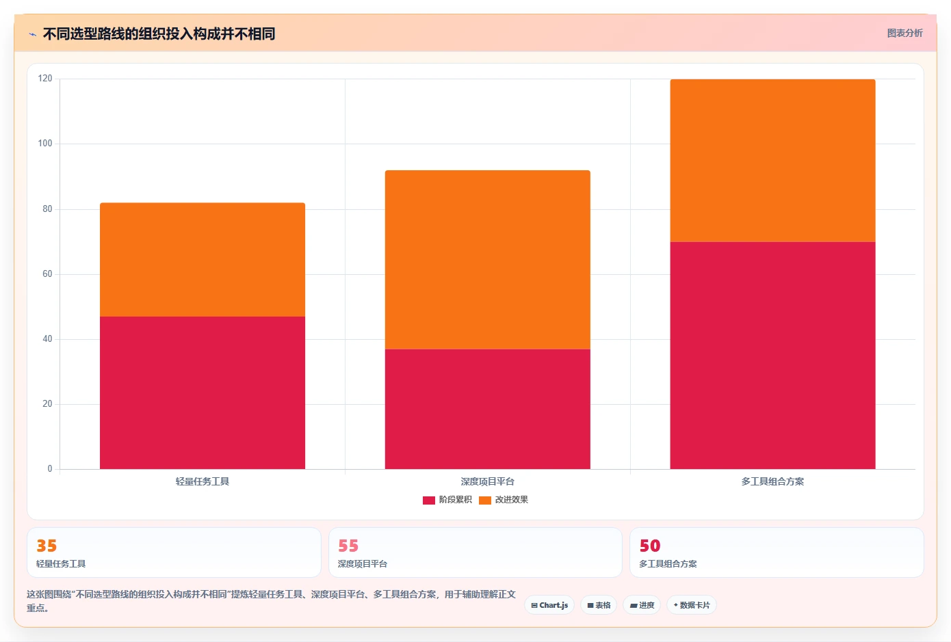Screen dimensions: 951x642
Task: Click the red 阶段累积 bar for 深度项目平台
Action: tap(488, 409)
